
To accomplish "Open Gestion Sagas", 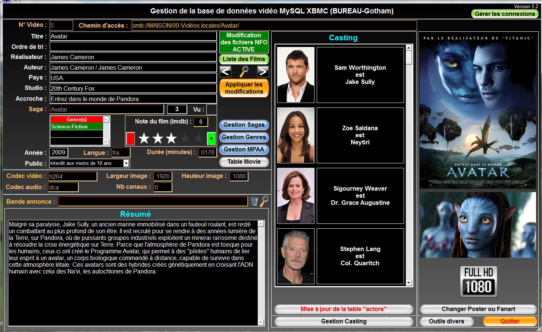I will tap(244, 125).
